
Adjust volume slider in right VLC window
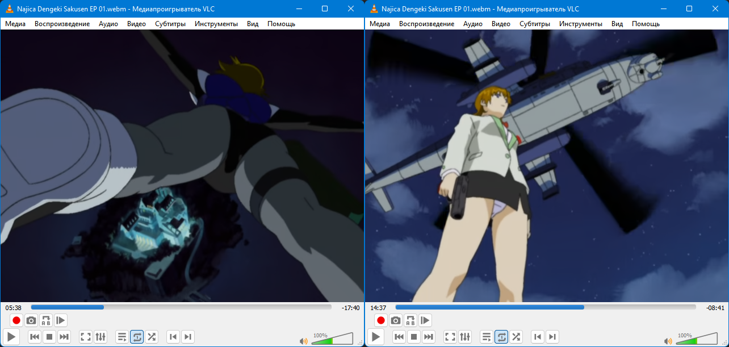point(696,338)
